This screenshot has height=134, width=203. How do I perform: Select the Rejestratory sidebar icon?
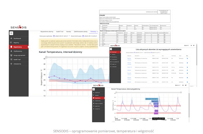(x=11, y=47)
